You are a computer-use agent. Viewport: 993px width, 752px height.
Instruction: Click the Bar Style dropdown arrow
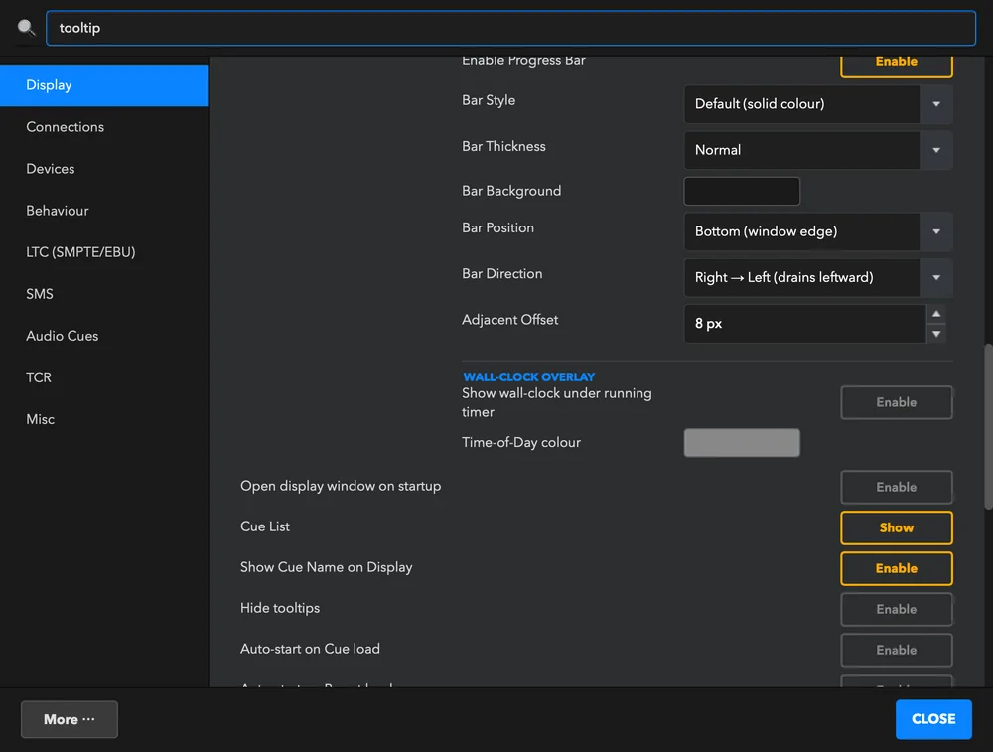click(936, 104)
